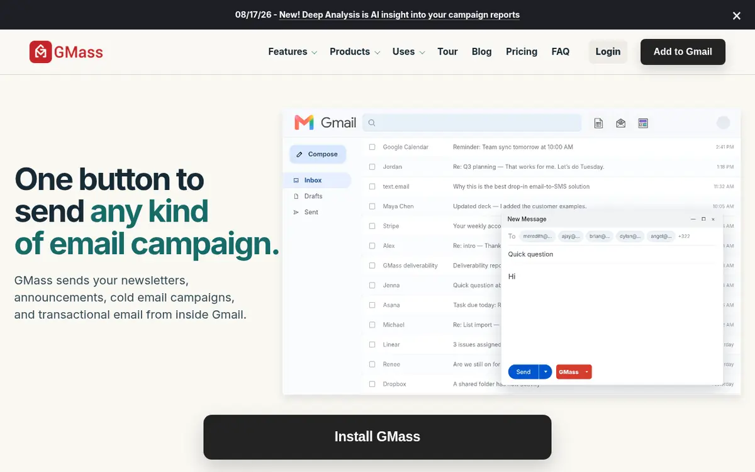Tick the checkbox for Jordan's email

(x=372, y=167)
